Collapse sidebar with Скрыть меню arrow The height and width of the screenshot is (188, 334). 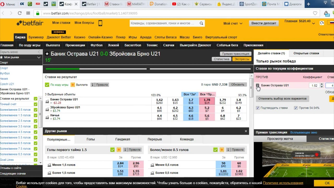tap(39, 52)
